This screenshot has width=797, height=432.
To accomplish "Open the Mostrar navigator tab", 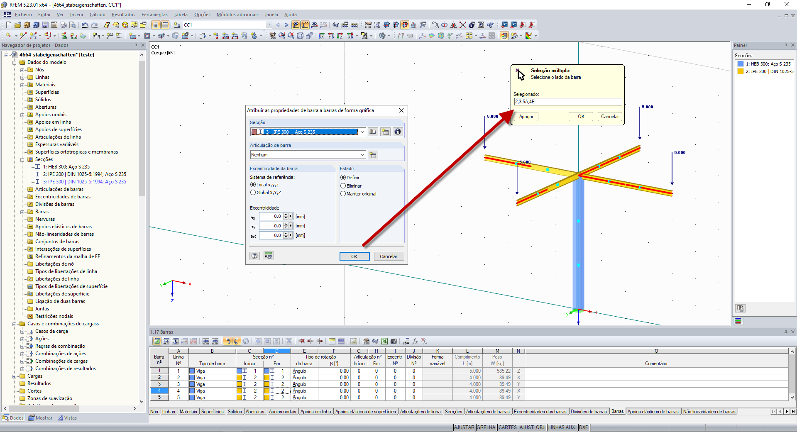I will tap(41, 418).
